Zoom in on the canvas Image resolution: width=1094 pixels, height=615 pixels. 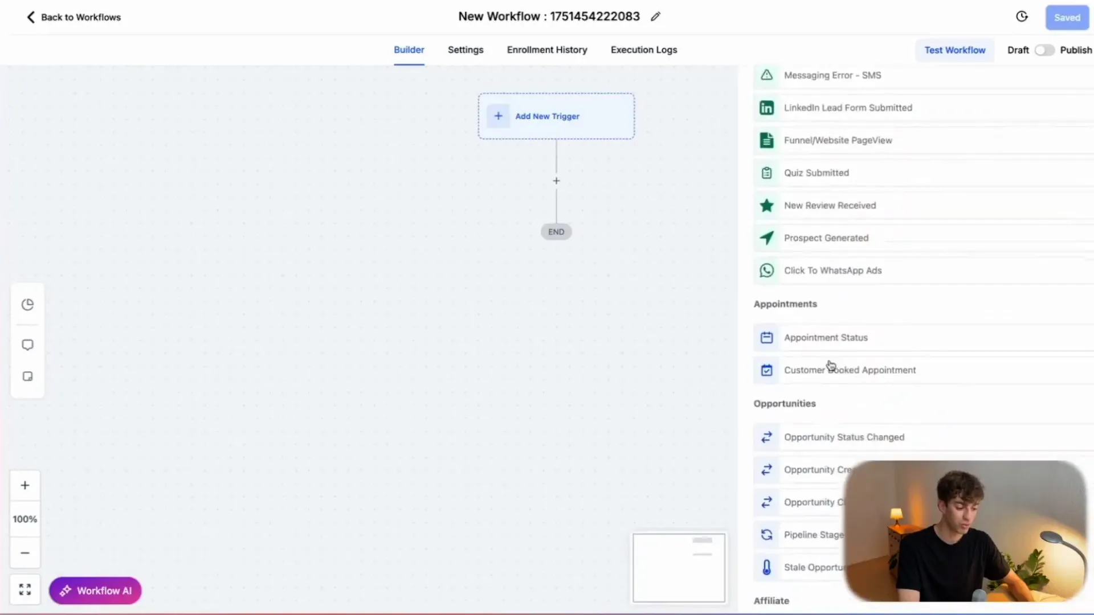click(x=25, y=486)
